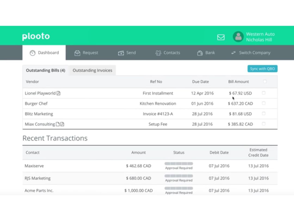294x221 pixels.
Task: Check the Lionel Playworld bill checkbox
Action: pyautogui.click(x=264, y=93)
